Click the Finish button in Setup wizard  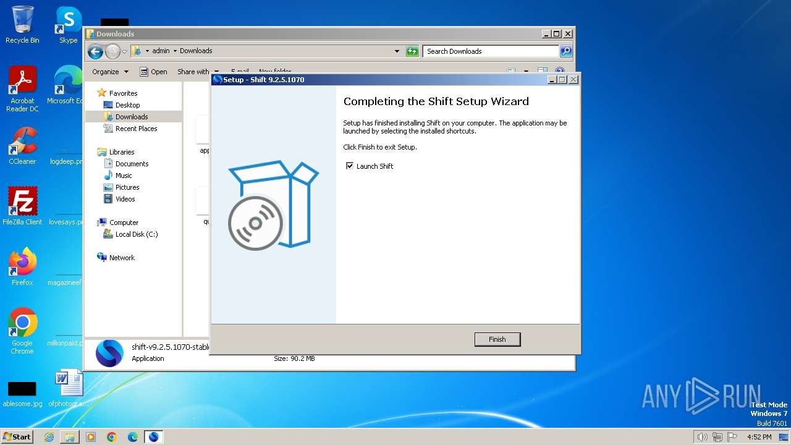(x=497, y=339)
